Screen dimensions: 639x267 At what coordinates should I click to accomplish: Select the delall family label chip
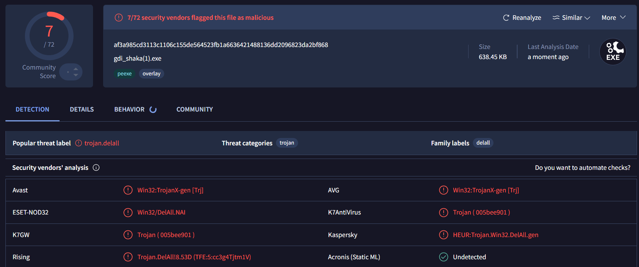(x=483, y=143)
